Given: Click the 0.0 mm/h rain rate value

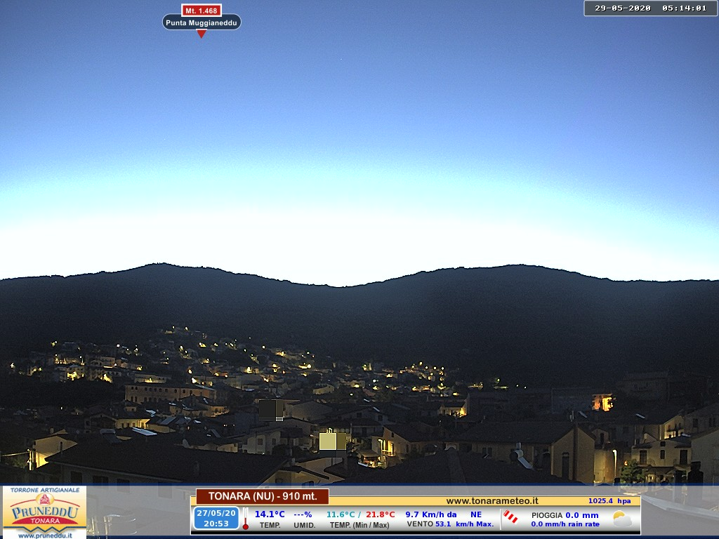Looking at the screenshot, I should [x=565, y=524].
